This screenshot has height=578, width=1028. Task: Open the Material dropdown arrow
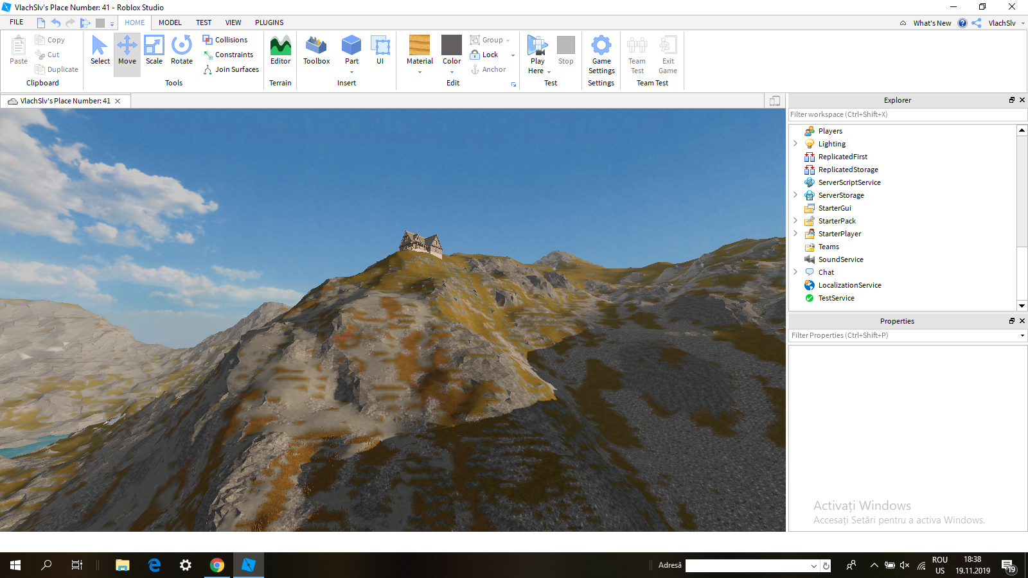tap(420, 72)
